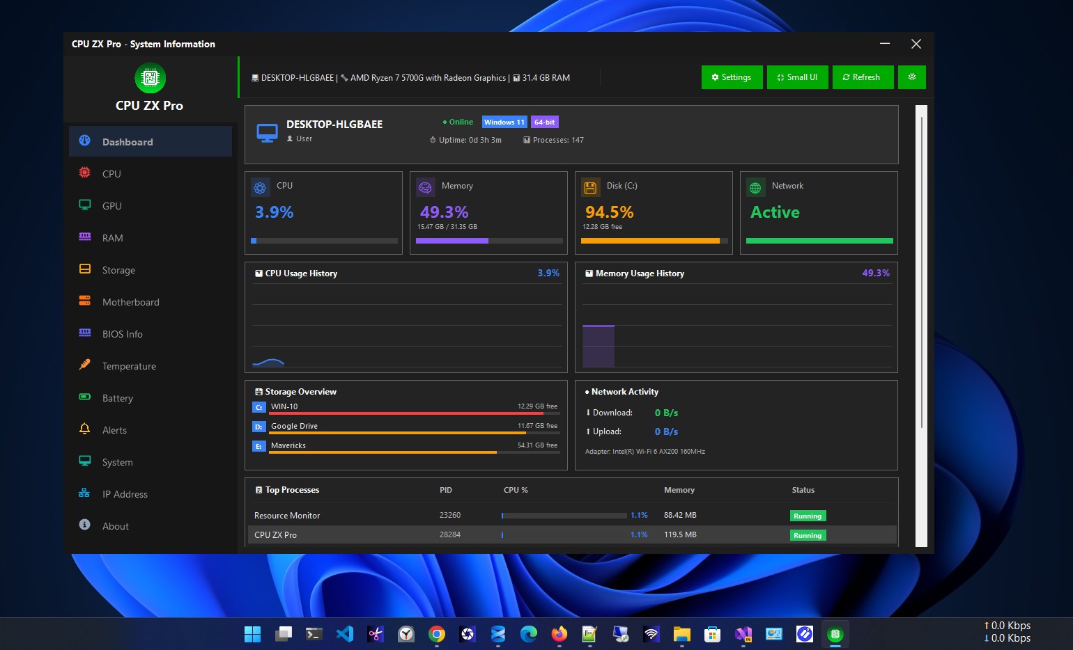The height and width of the screenshot is (650, 1073).
Task: Click the Online status label
Action: [x=458, y=122]
